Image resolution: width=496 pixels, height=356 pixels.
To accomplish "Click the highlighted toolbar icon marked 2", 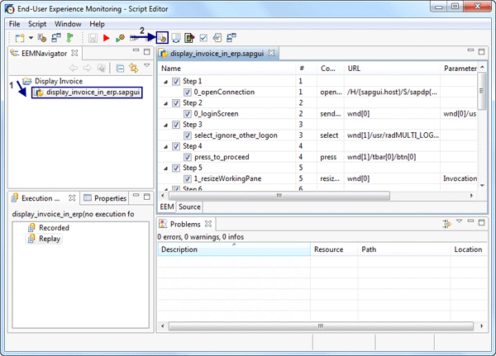I will 163,38.
